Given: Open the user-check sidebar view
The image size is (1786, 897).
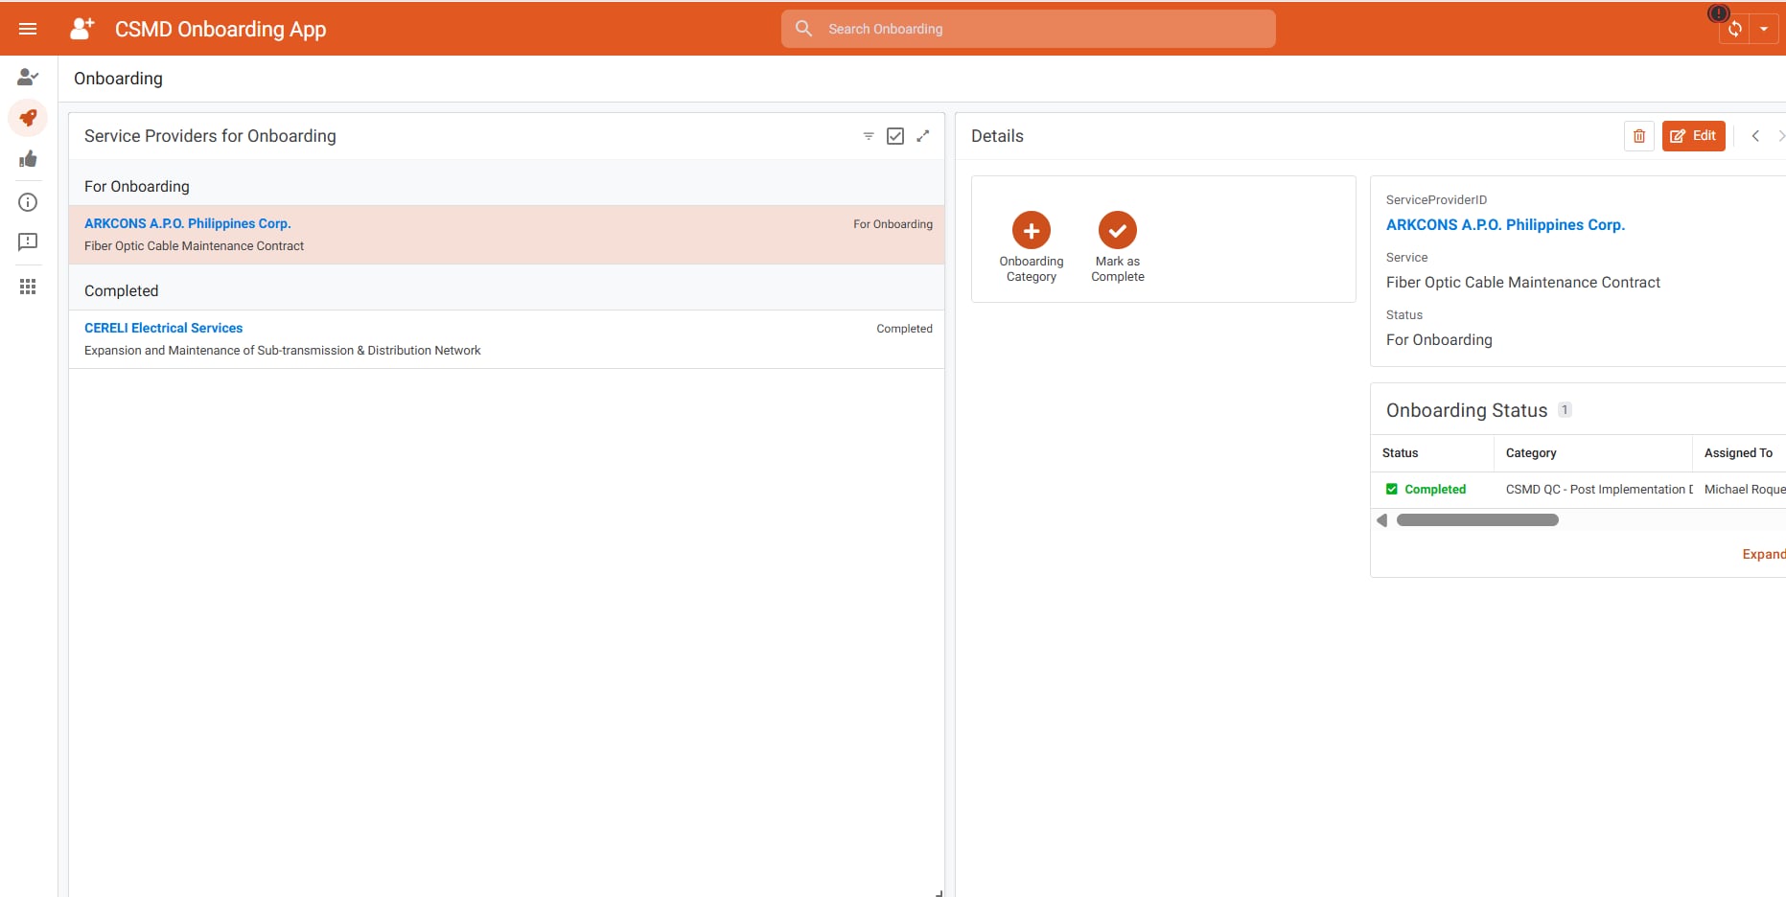Looking at the screenshot, I should point(28,77).
